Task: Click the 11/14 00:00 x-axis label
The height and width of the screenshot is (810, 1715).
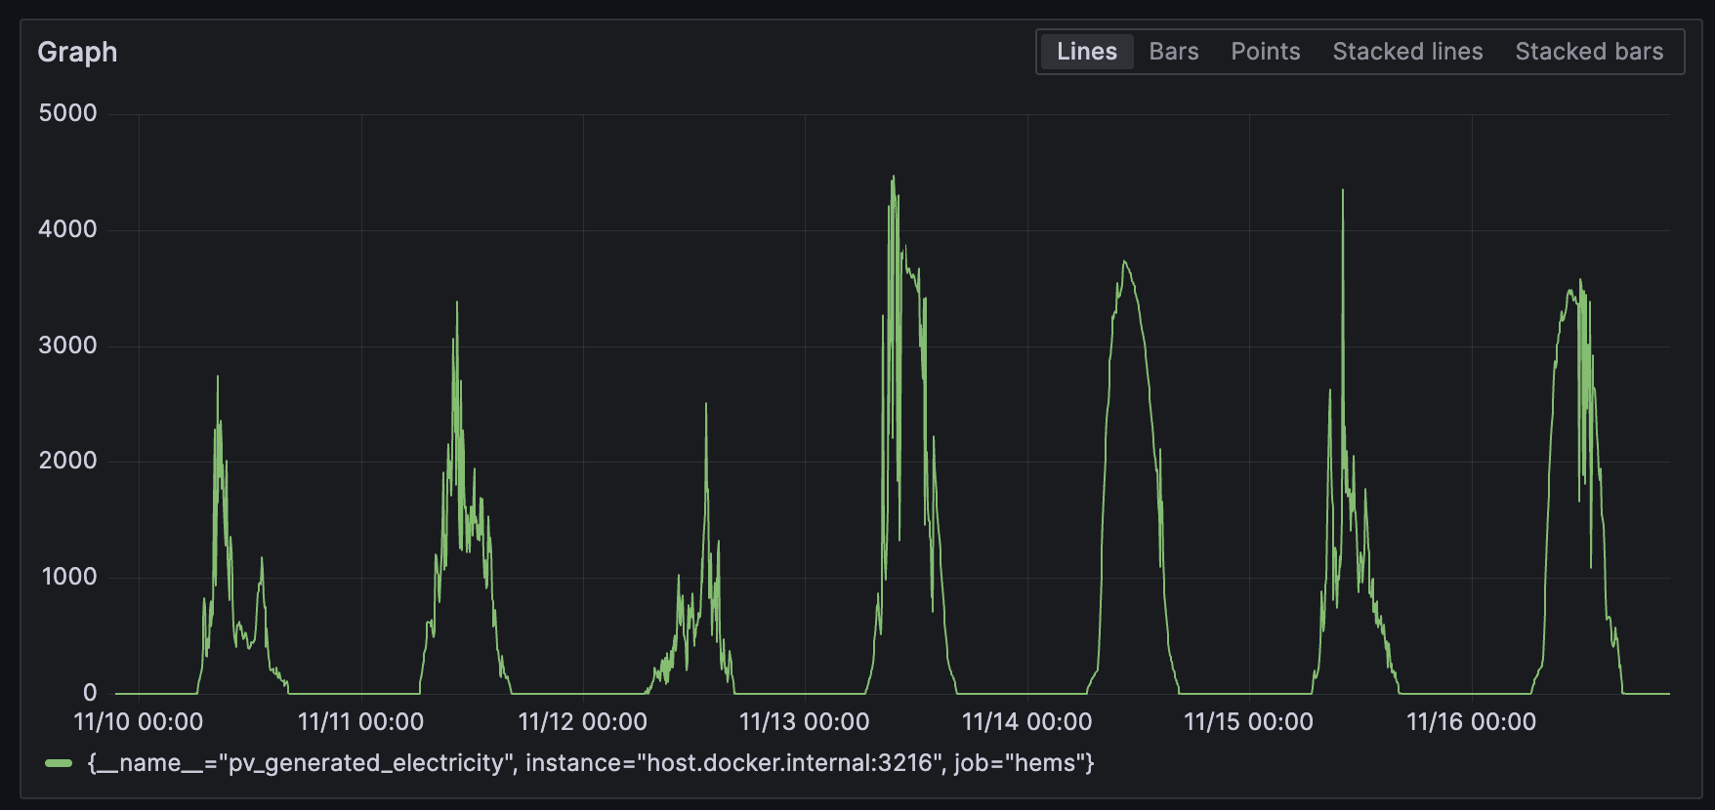Action: (x=1026, y=722)
